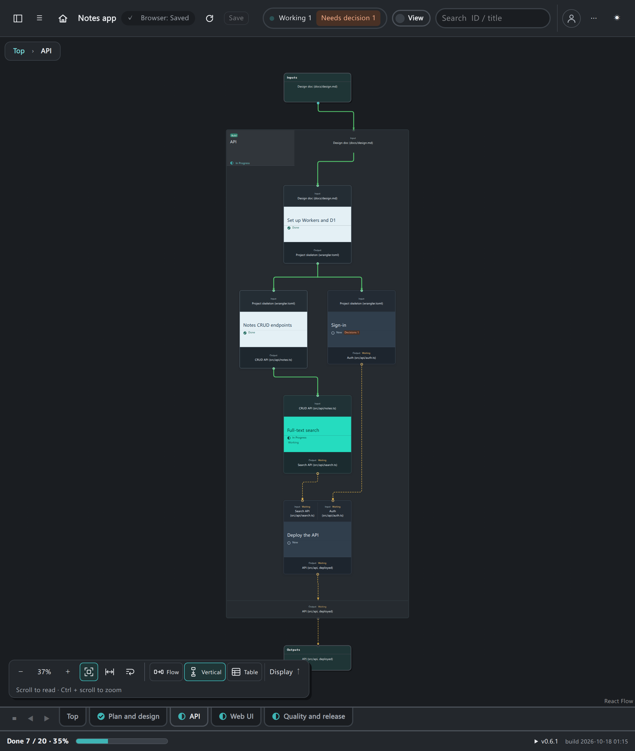Click the wrap text icon
The image size is (635, 751).
130,672
